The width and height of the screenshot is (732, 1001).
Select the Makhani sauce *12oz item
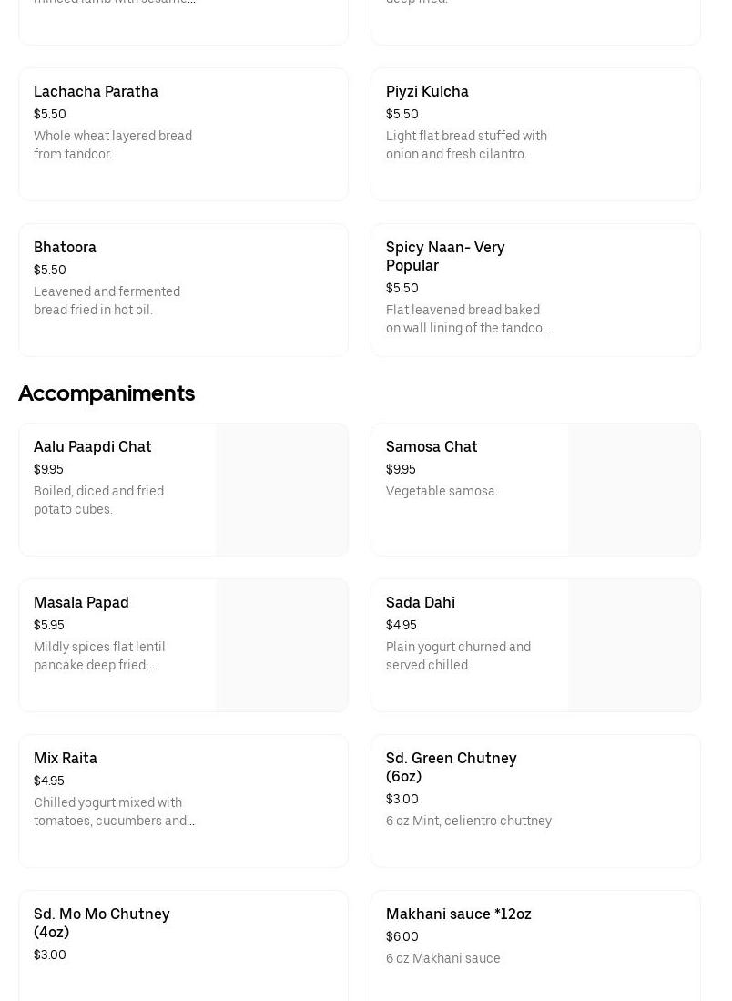coord(459,914)
